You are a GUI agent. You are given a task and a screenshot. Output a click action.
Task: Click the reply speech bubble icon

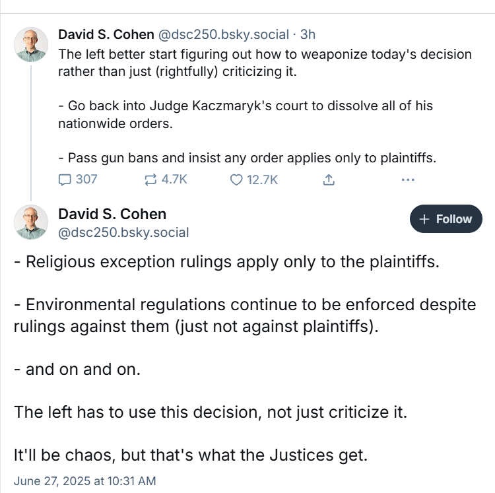point(65,180)
